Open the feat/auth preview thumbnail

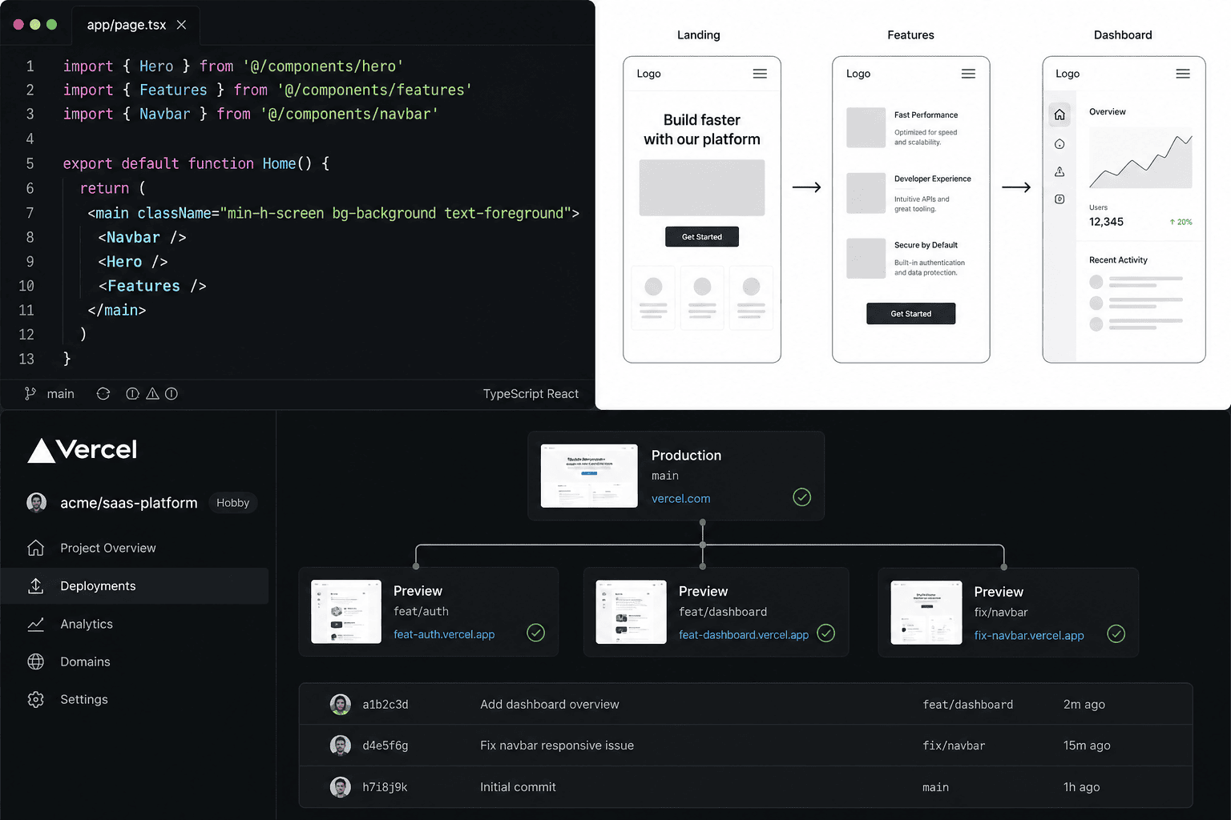[346, 612]
